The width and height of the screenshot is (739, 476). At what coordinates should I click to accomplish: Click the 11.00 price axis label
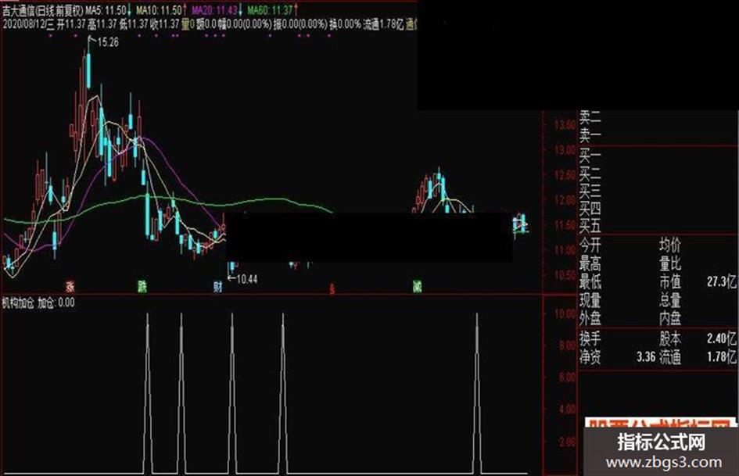565,250
